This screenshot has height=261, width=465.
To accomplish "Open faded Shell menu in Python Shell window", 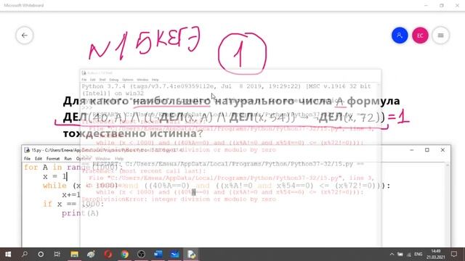I will tap(102, 80).
